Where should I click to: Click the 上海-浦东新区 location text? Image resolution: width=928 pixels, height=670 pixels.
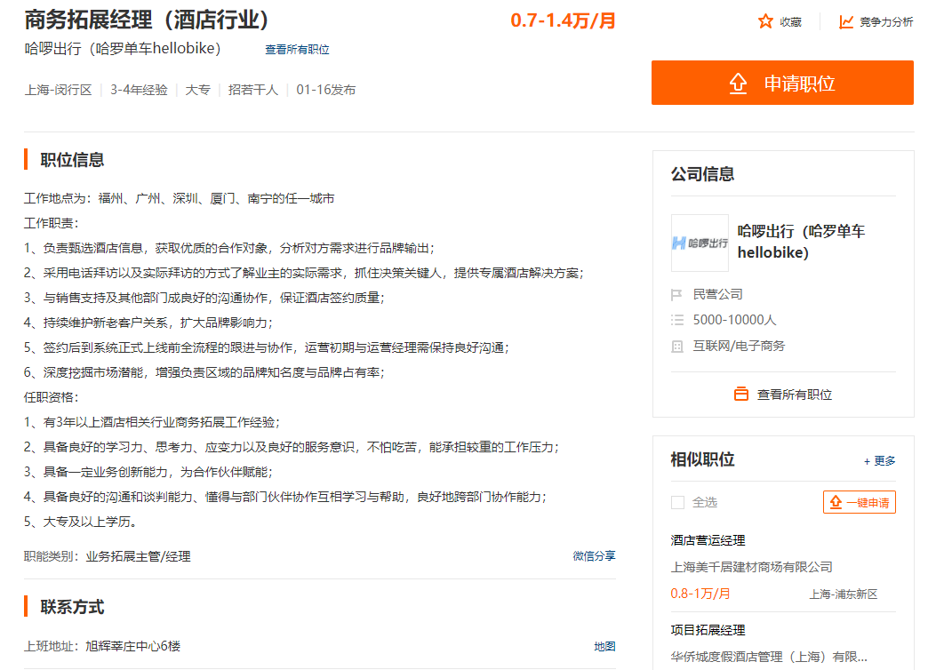click(x=844, y=594)
